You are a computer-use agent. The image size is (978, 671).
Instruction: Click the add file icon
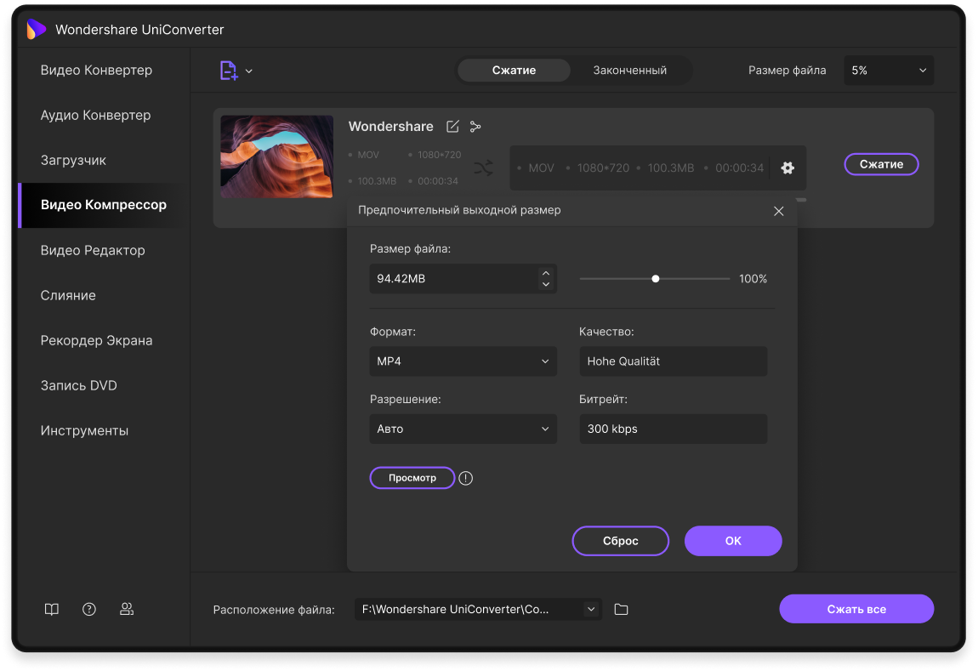[x=228, y=71]
